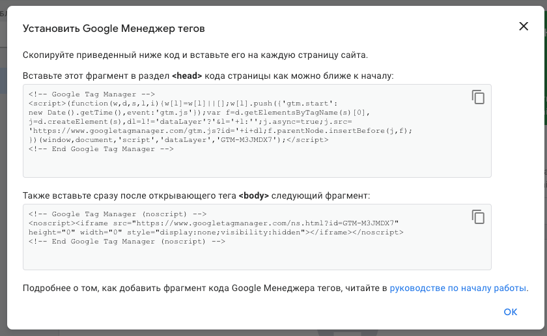Click the bold <head> tag label
Screen dimensions: 547x336
(187, 76)
